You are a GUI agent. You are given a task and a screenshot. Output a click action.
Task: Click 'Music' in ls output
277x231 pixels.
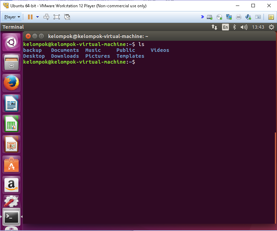(93, 50)
